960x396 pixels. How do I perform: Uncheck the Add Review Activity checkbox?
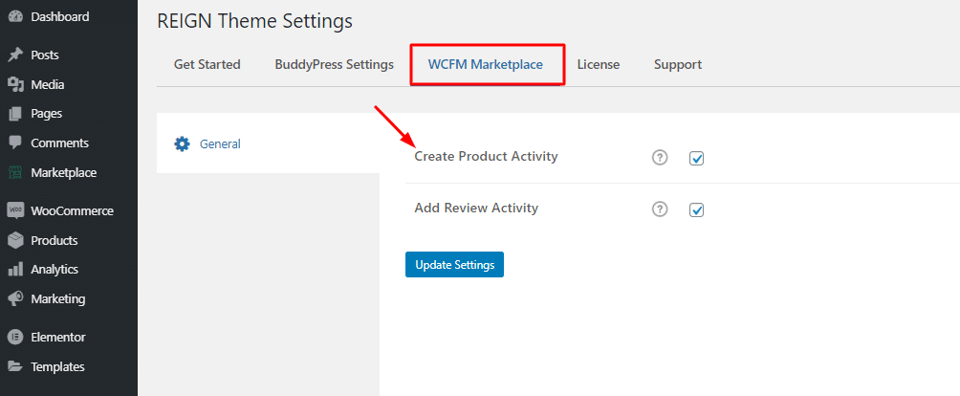pos(697,209)
